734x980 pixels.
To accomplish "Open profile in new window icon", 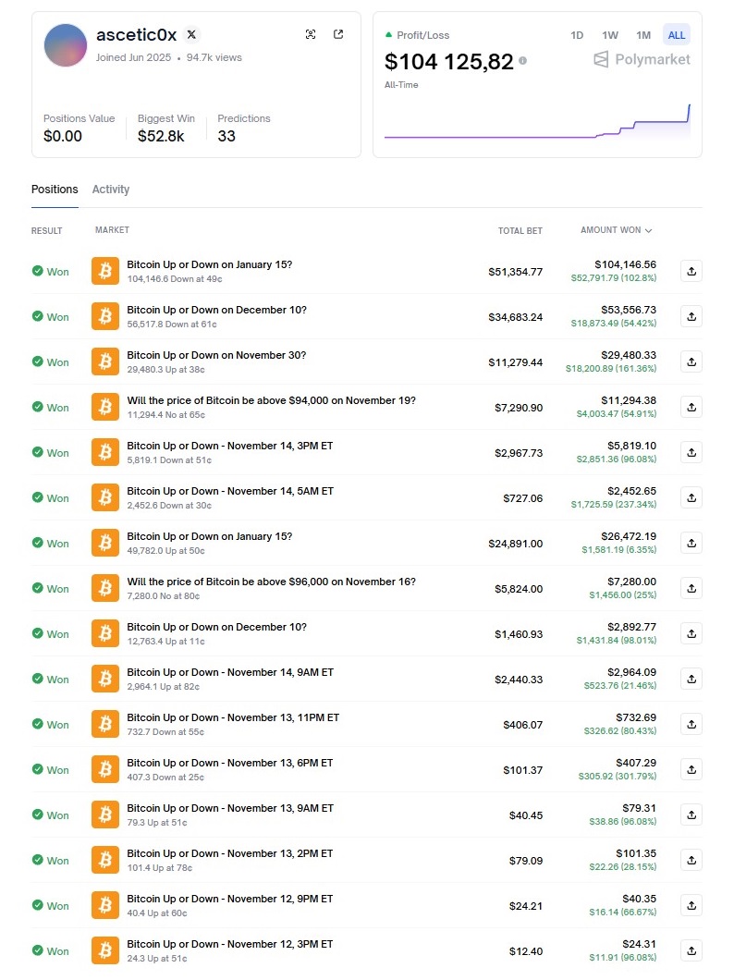I will [338, 34].
